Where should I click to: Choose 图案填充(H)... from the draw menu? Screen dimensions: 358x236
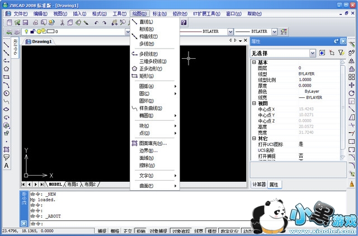pyautogui.click(x=155, y=143)
